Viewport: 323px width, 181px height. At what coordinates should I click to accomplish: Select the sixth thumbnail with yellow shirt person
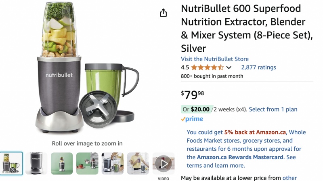pos(138,164)
